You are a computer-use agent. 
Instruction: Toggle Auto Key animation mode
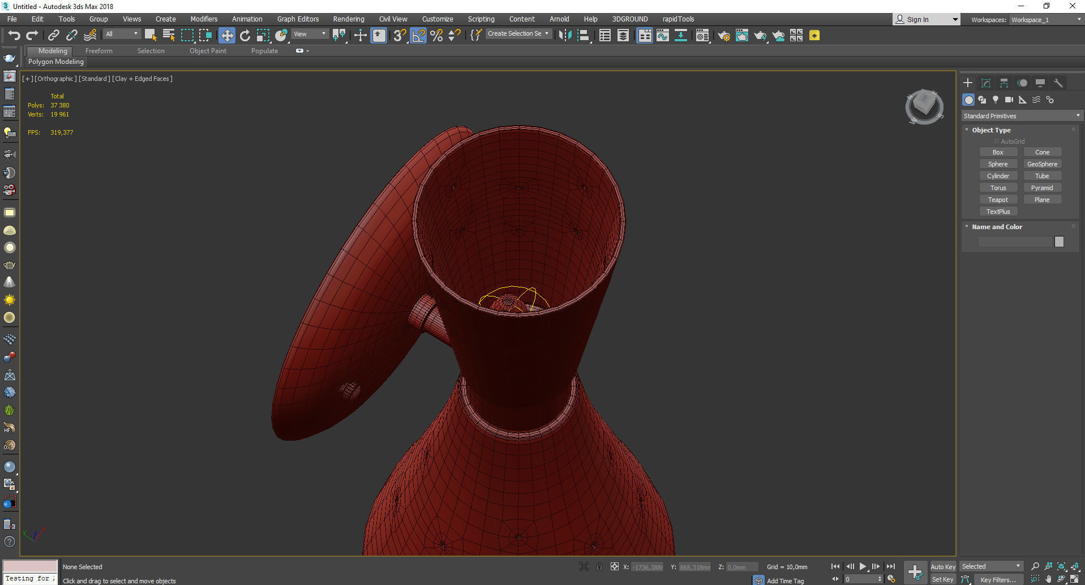click(x=942, y=566)
